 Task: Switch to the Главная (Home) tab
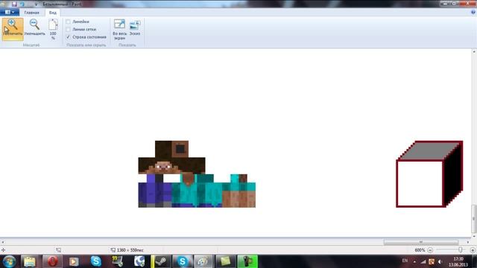coord(31,13)
